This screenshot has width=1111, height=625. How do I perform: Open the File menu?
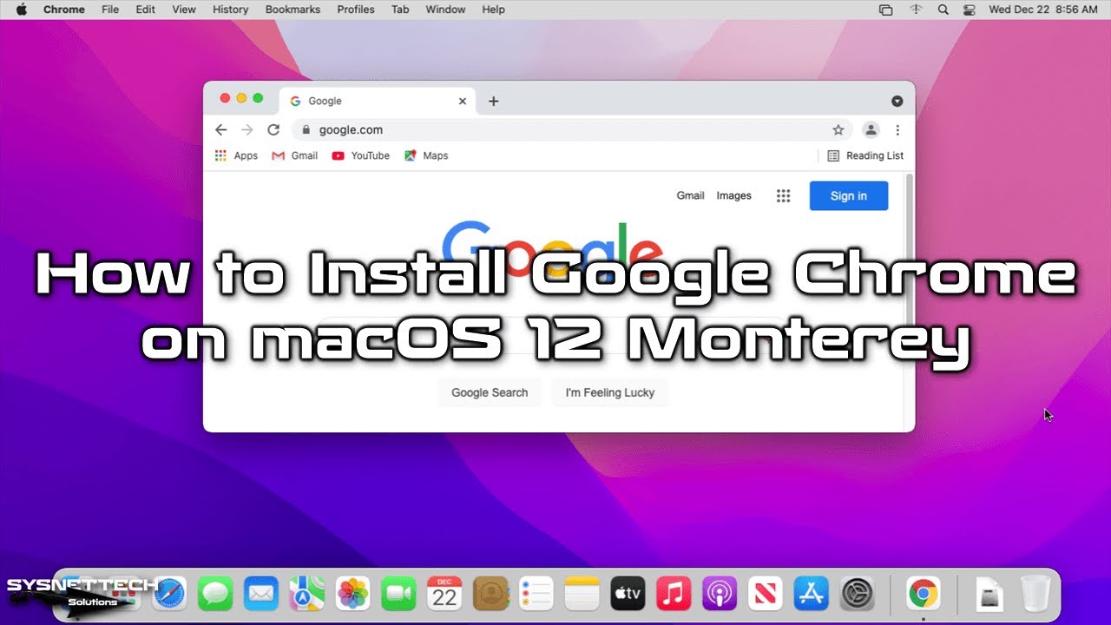pos(110,10)
